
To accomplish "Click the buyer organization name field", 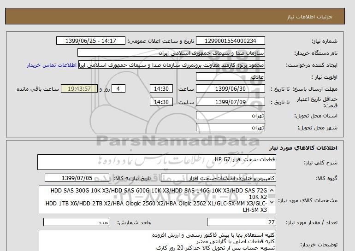I will point(171,53).
